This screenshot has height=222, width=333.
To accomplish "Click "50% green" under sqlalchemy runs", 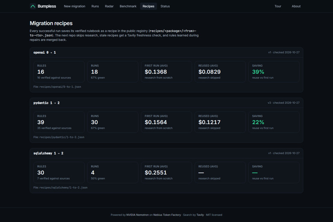I will (98, 179).
